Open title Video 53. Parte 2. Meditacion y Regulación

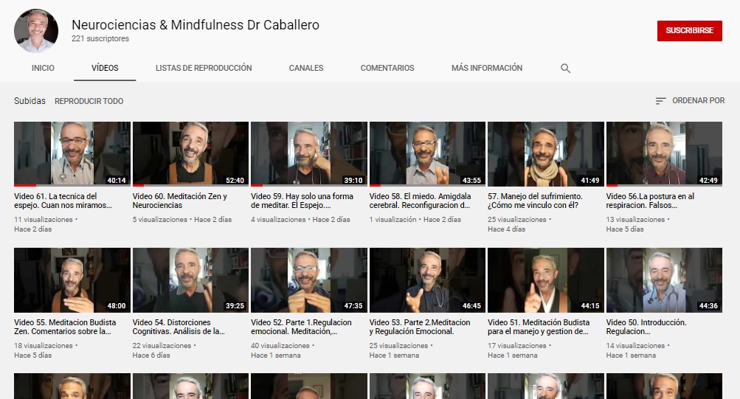point(420,327)
